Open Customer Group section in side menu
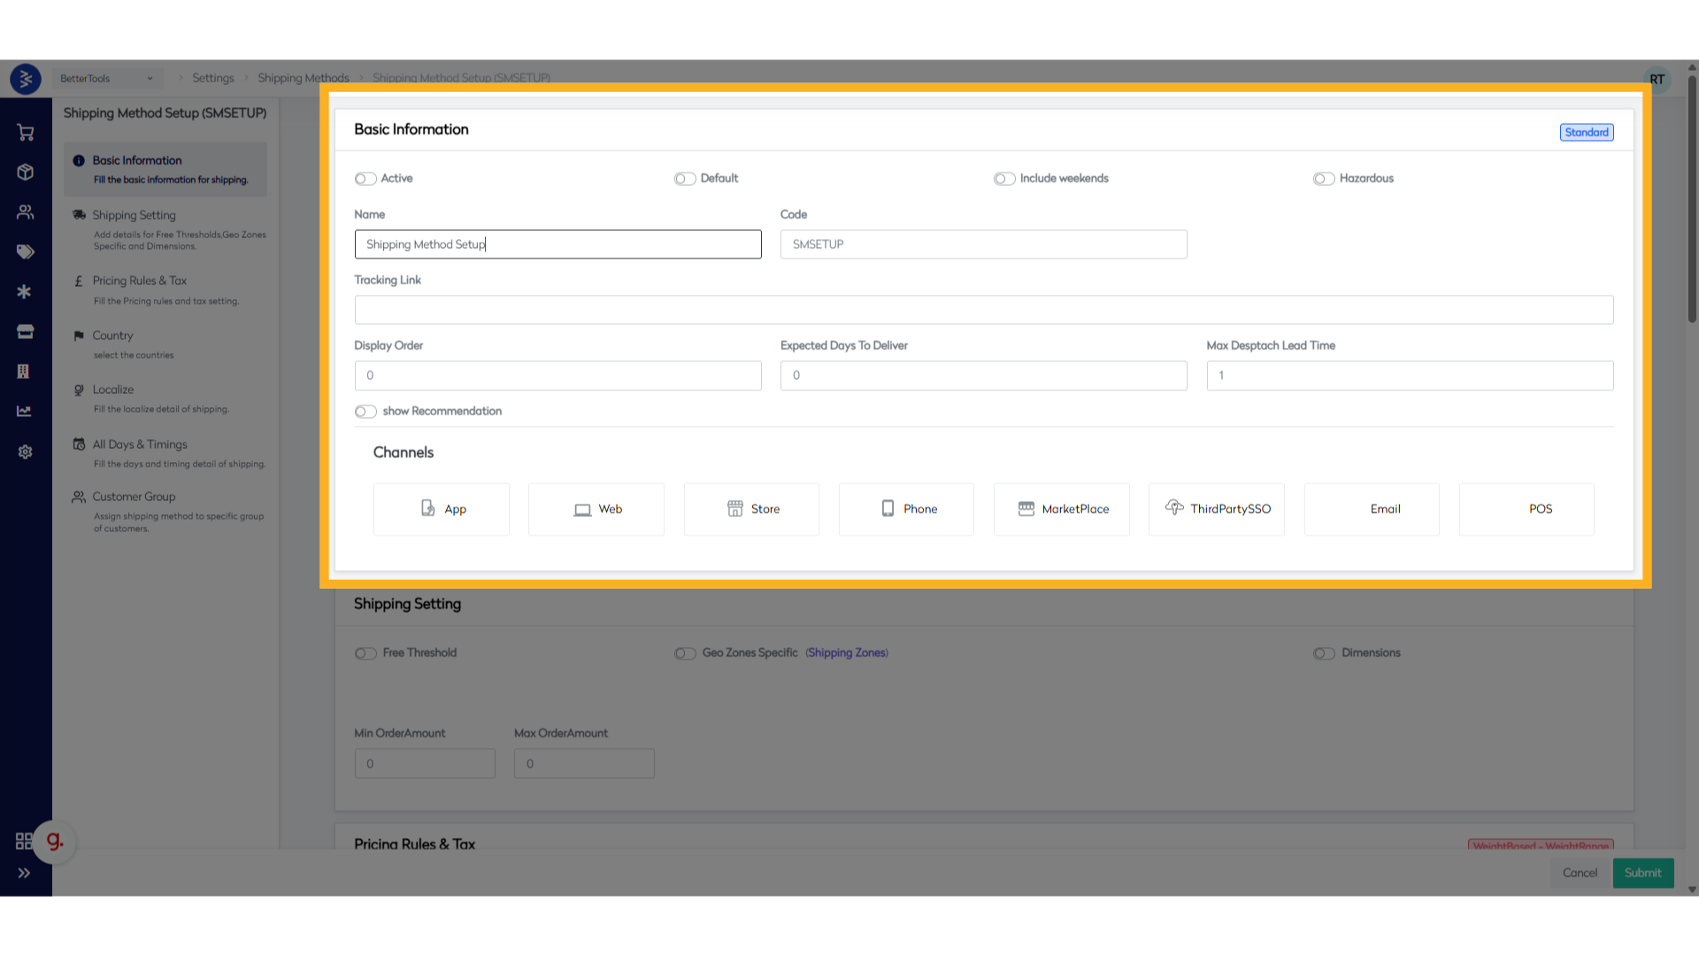Image resolution: width=1699 pixels, height=956 pixels. click(x=134, y=497)
